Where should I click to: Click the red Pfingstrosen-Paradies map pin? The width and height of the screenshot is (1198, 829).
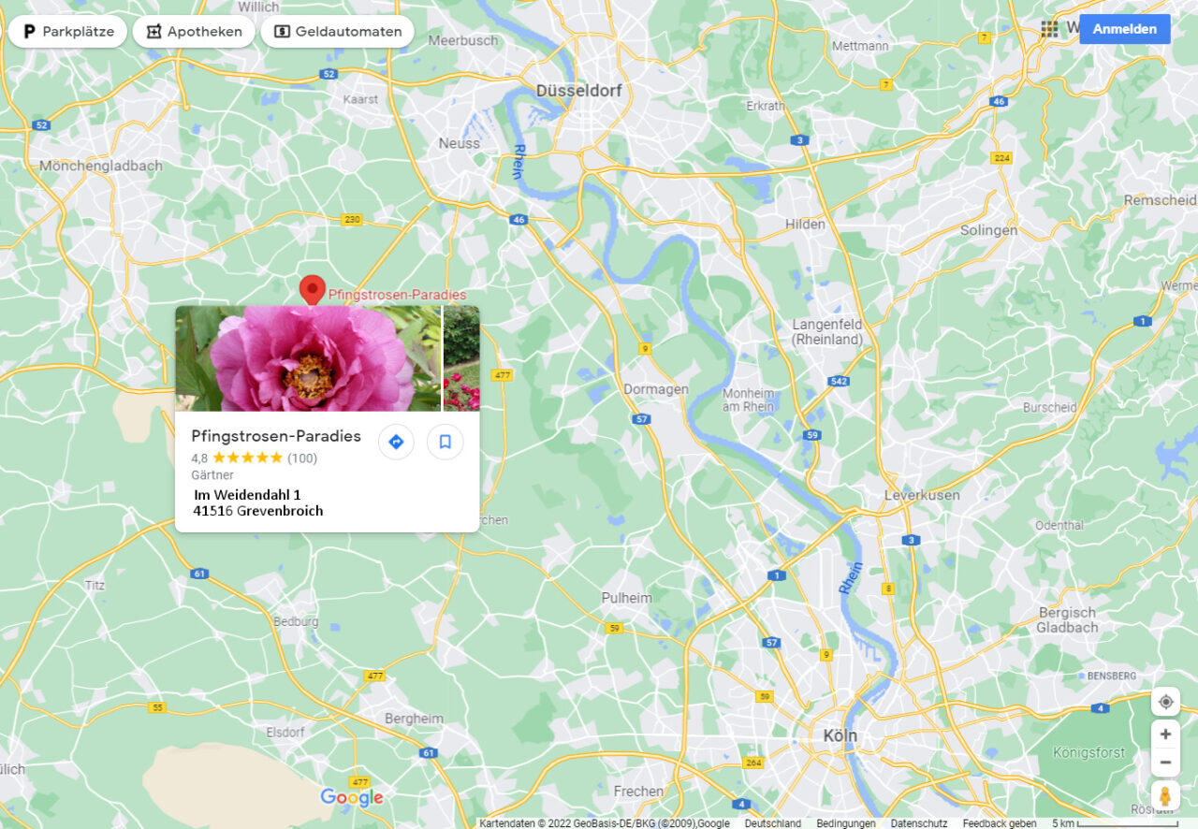[313, 290]
